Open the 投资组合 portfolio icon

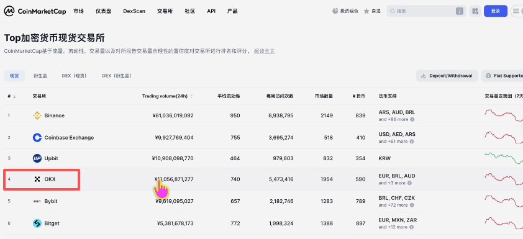(335, 11)
